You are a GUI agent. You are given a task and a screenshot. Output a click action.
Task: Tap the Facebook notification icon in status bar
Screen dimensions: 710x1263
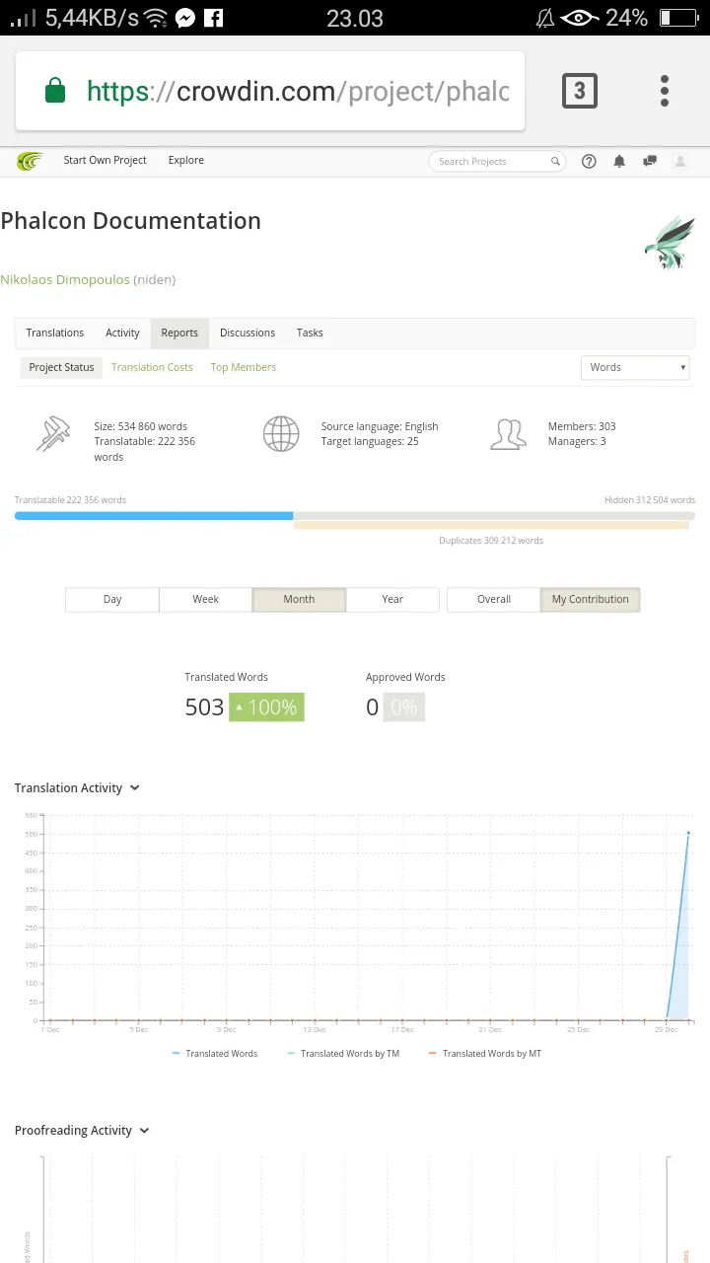click(x=214, y=18)
